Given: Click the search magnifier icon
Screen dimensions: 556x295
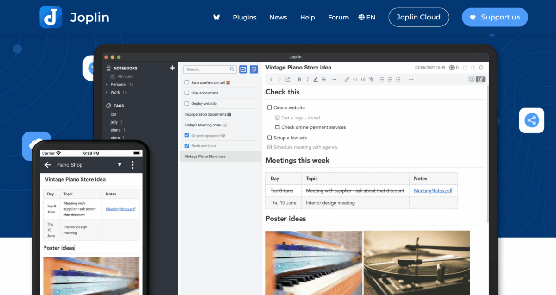Looking at the screenshot, I should pyautogui.click(x=233, y=69).
